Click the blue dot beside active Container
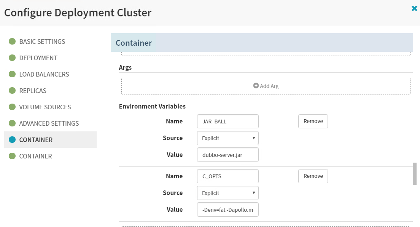This screenshot has height=227, width=420. [x=12, y=140]
